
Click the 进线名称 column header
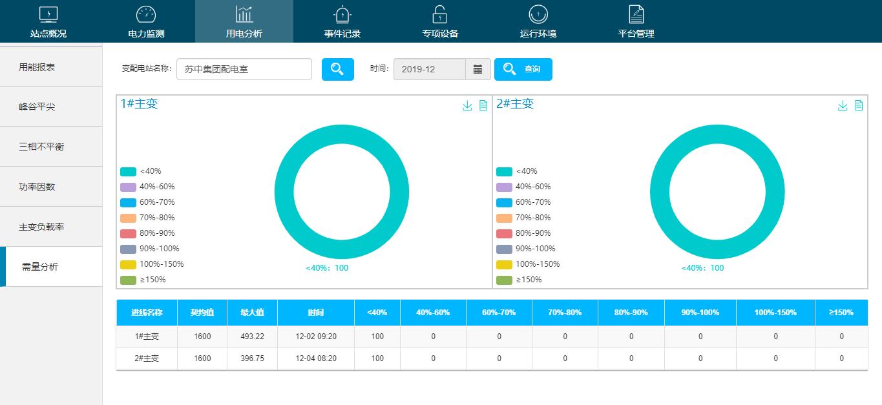pos(147,313)
